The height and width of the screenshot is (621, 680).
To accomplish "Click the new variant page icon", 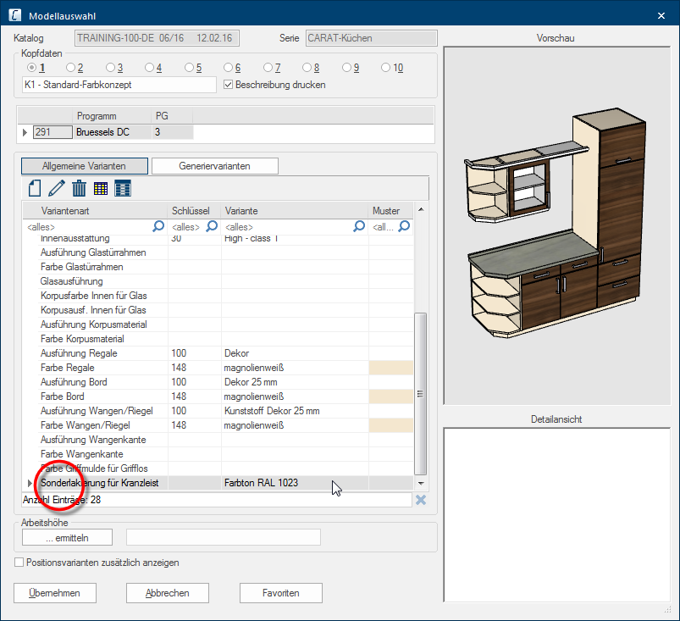I will click(x=35, y=188).
